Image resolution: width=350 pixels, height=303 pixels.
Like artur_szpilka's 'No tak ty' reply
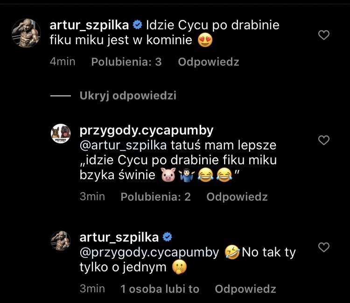click(x=323, y=247)
